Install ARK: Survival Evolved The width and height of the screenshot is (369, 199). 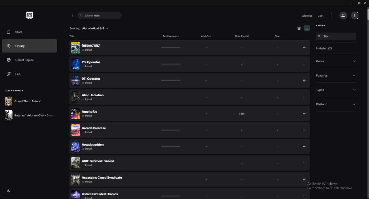87,165
